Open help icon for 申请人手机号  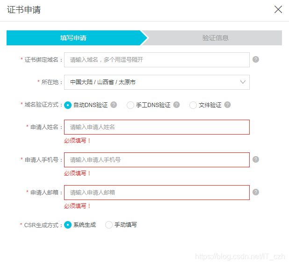click(256, 159)
